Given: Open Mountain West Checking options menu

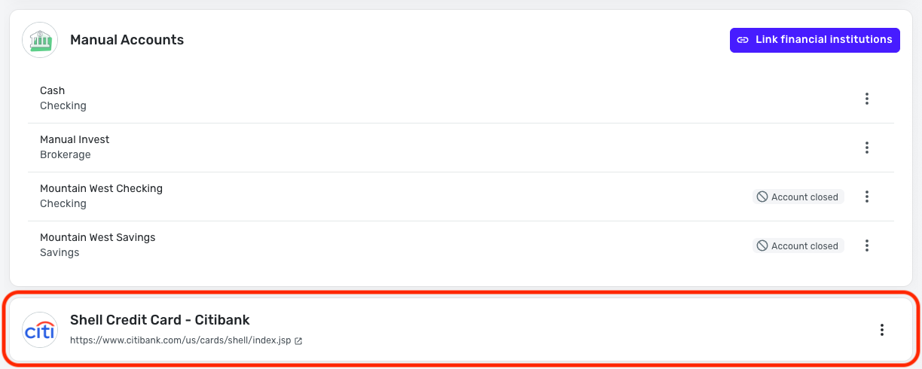Looking at the screenshot, I should click(x=867, y=197).
